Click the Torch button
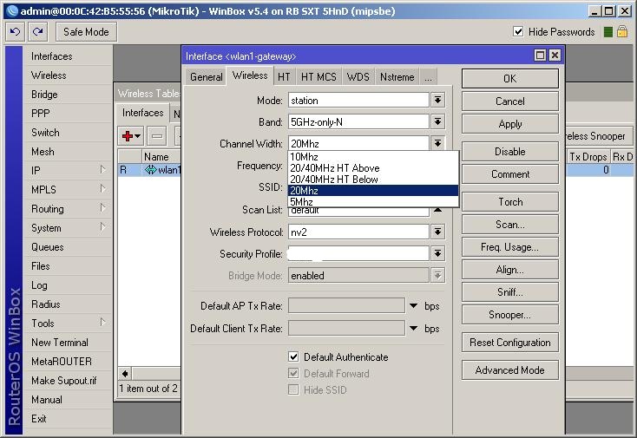Viewport: 637px width, 438px height. point(509,202)
